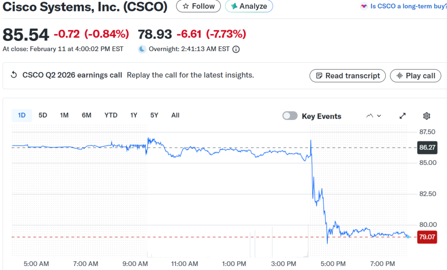Open chart settings gear
Screen dimensions: 447x270
pos(427,116)
